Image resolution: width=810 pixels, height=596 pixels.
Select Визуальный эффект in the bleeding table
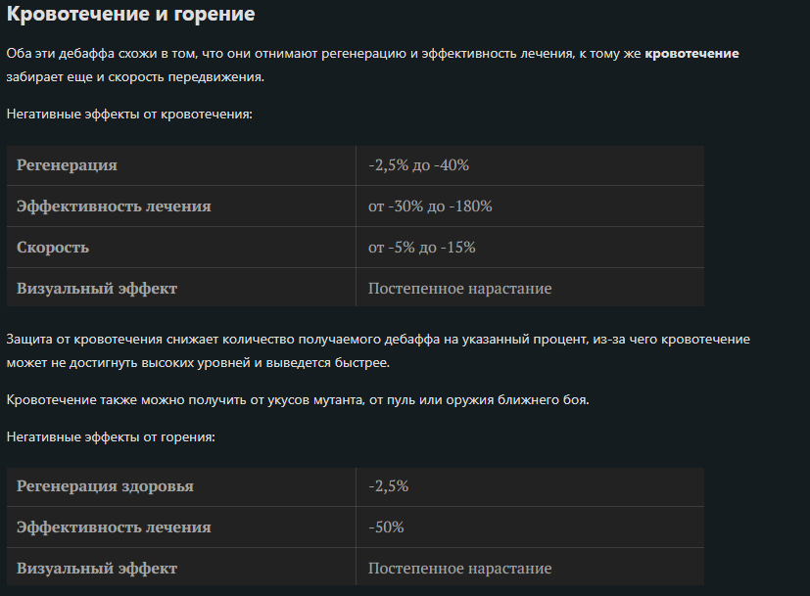[x=97, y=288]
